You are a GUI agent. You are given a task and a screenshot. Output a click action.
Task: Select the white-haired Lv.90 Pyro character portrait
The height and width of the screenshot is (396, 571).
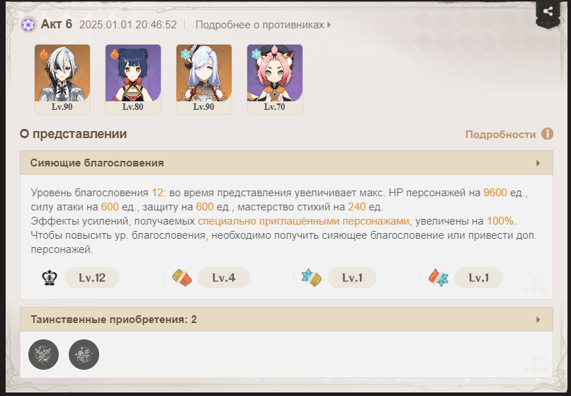tap(62, 79)
